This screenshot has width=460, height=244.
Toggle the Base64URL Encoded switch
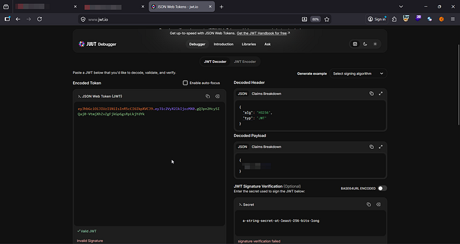point(382,188)
